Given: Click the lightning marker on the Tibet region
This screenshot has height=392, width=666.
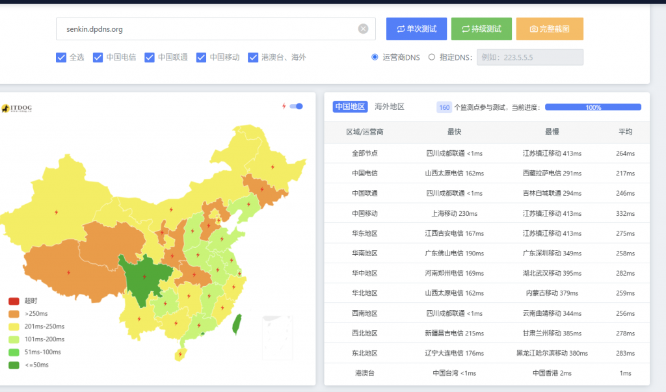Looking at the screenshot, I should (x=69, y=272).
